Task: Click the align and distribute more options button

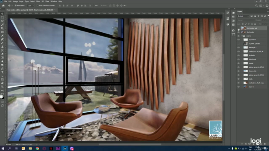Action: tap(96, 5)
